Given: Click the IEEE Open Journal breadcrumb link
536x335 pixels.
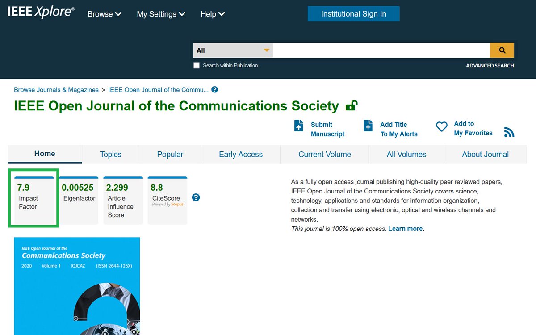Looking at the screenshot, I should pyautogui.click(x=159, y=90).
